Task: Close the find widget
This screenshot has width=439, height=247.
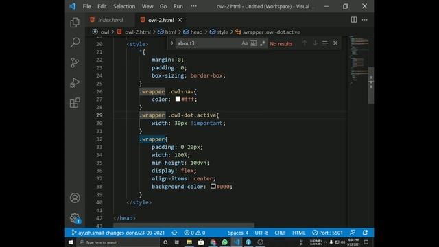Action: coord(335,43)
